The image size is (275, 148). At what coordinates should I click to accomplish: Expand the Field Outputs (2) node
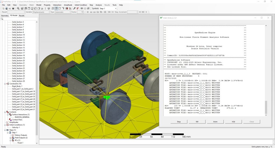10,138
